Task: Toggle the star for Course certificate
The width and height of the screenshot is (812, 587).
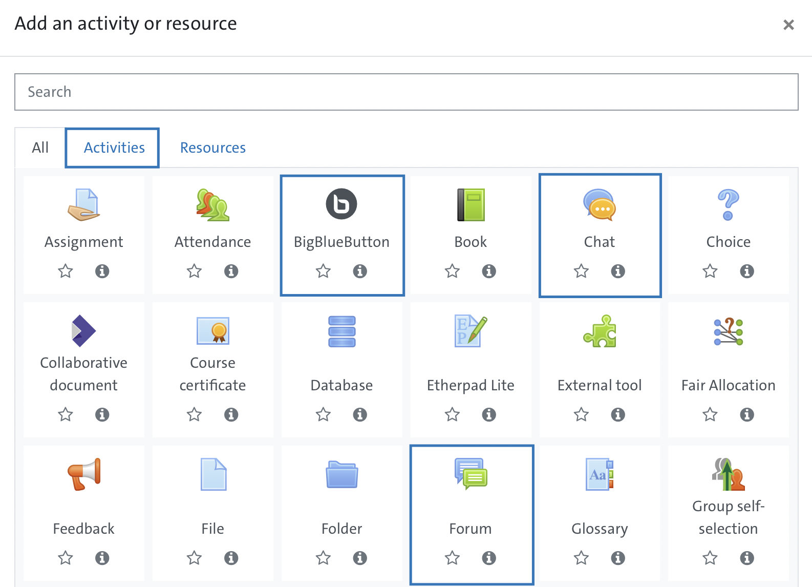Action: point(194,414)
